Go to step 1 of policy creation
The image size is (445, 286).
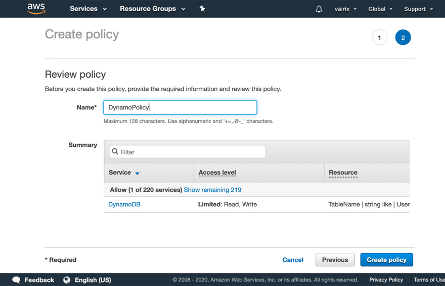[379, 37]
